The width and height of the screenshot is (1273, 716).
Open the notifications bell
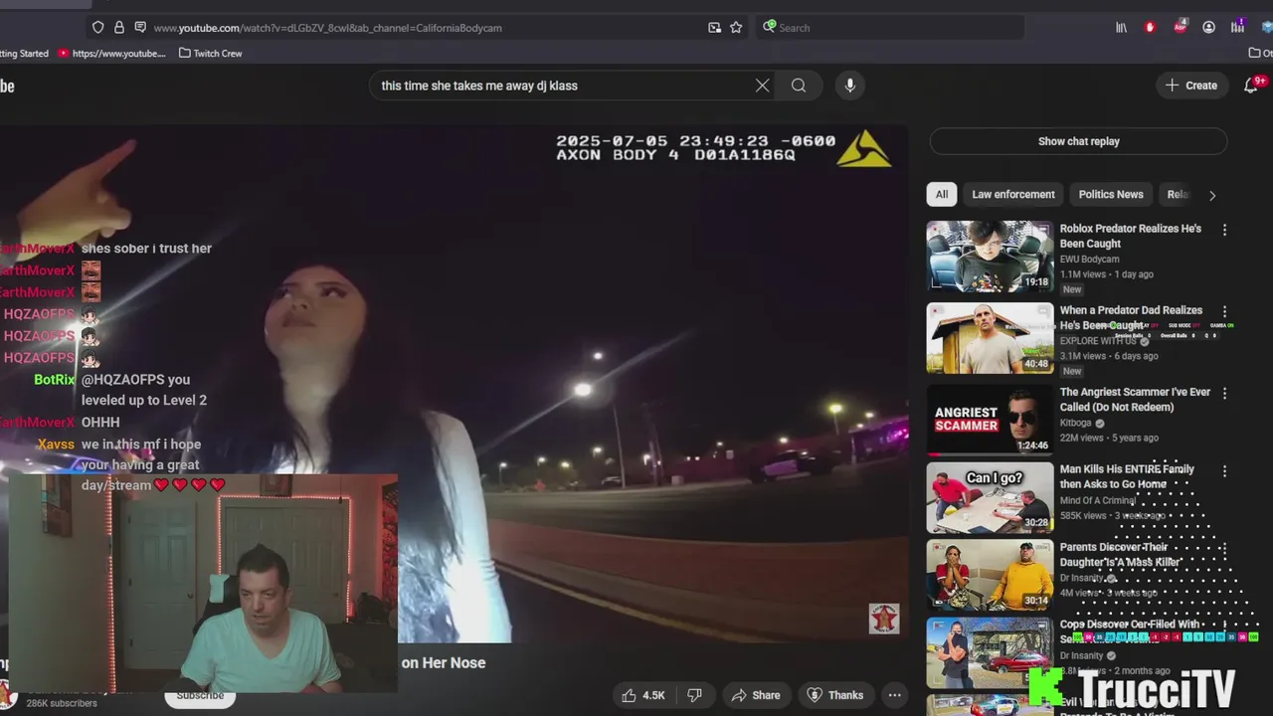1251,86
